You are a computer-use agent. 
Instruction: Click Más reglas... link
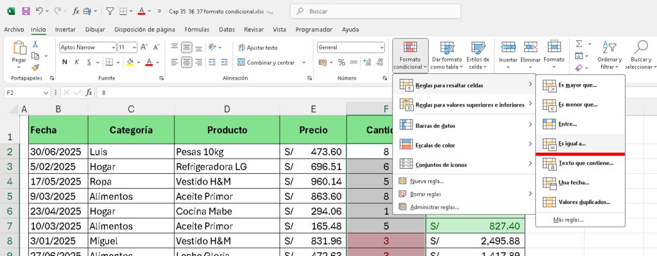tap(580, 219)
